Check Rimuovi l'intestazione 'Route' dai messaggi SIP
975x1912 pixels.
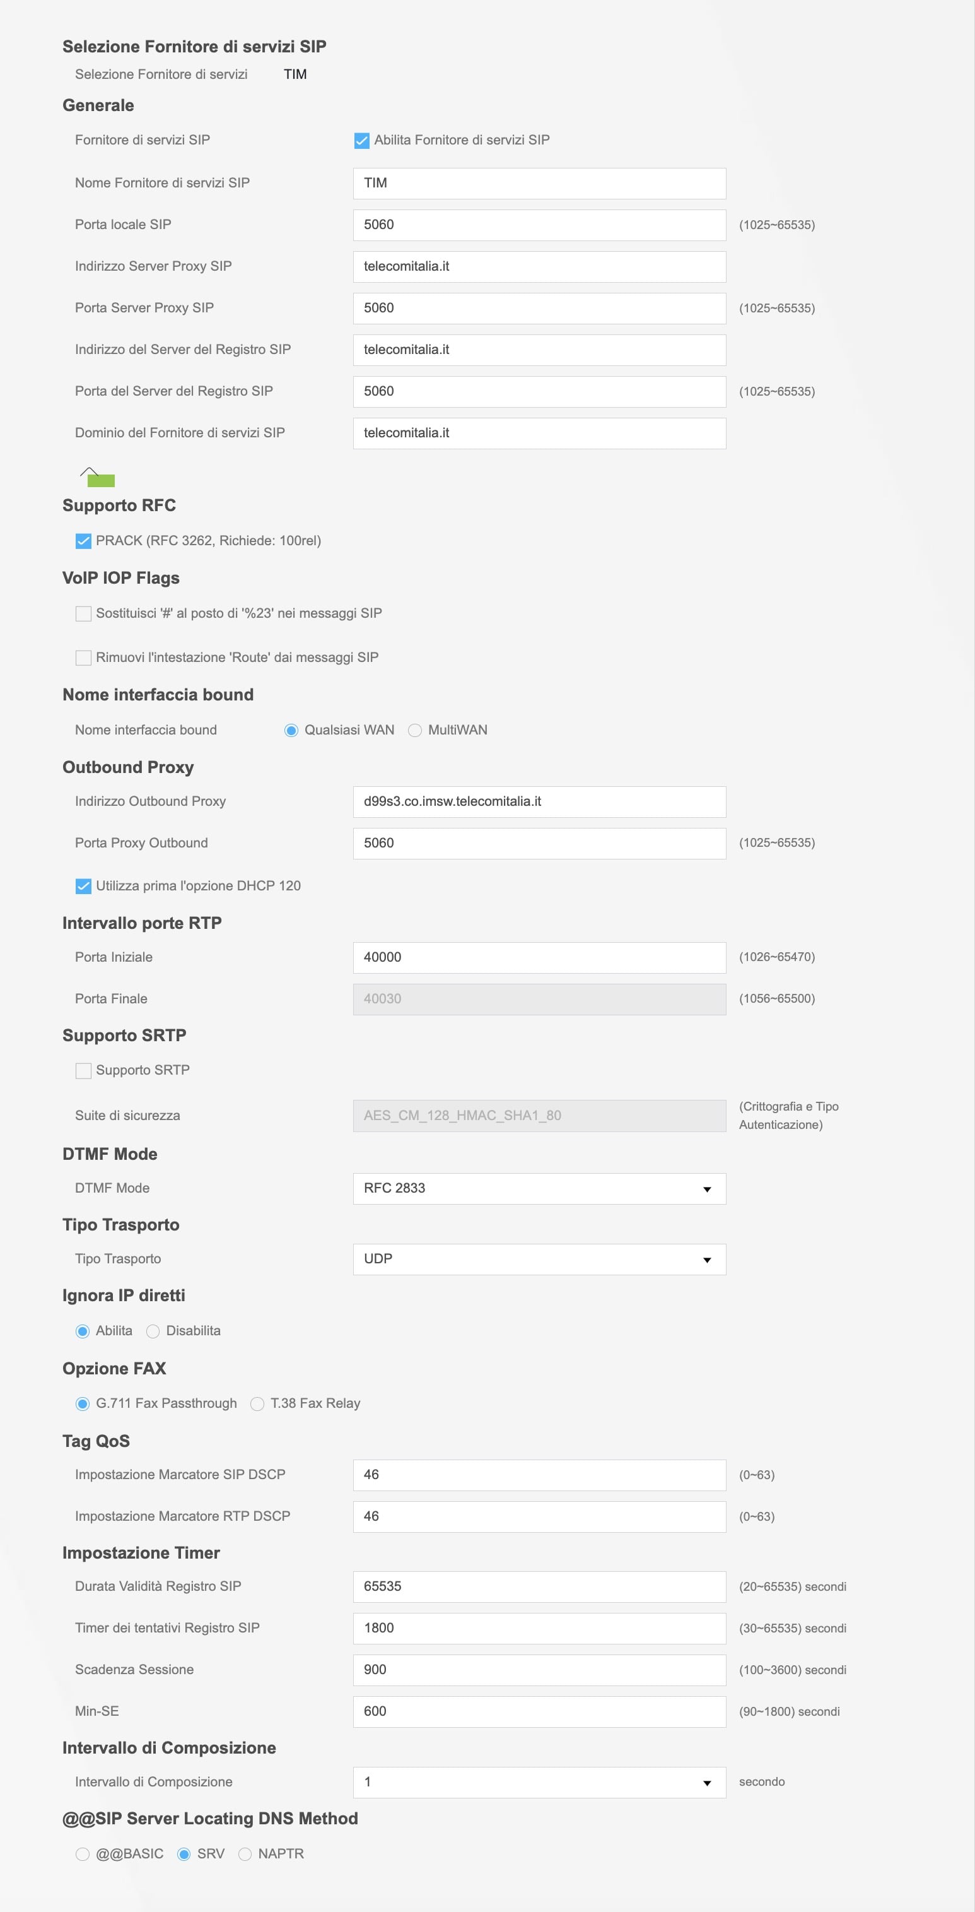83,658
